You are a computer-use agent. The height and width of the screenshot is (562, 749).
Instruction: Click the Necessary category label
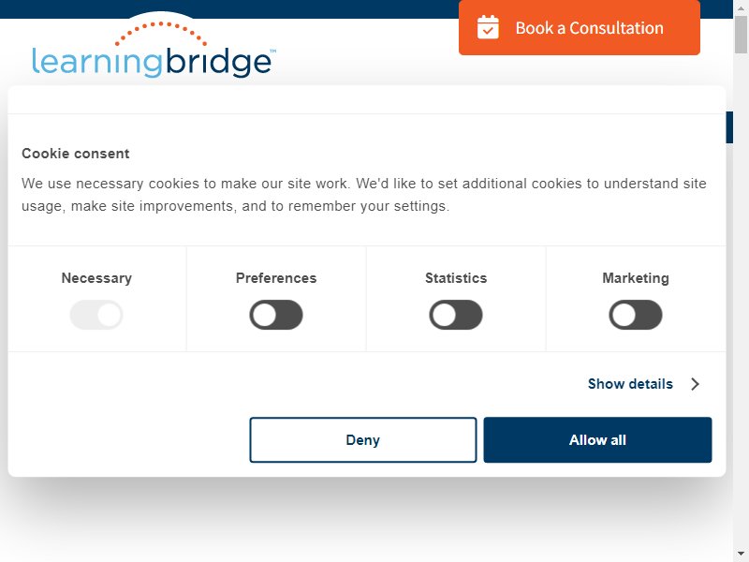[96, 278]
